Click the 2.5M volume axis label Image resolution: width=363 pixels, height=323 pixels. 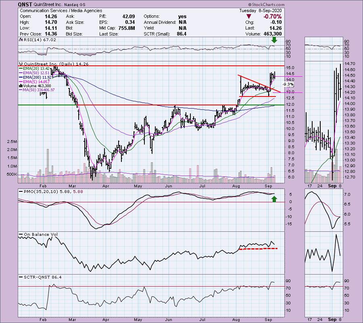12,142
